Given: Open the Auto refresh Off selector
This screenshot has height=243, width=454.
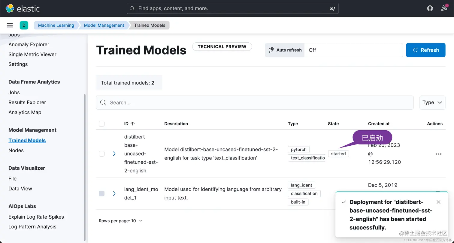Looking at the screenshot, I should pyautogui.click(x=353, y=50).
